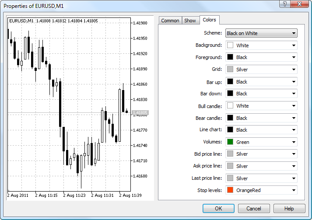
Task: Click the 1.41860 price axis label
Action: coord(140,84)
